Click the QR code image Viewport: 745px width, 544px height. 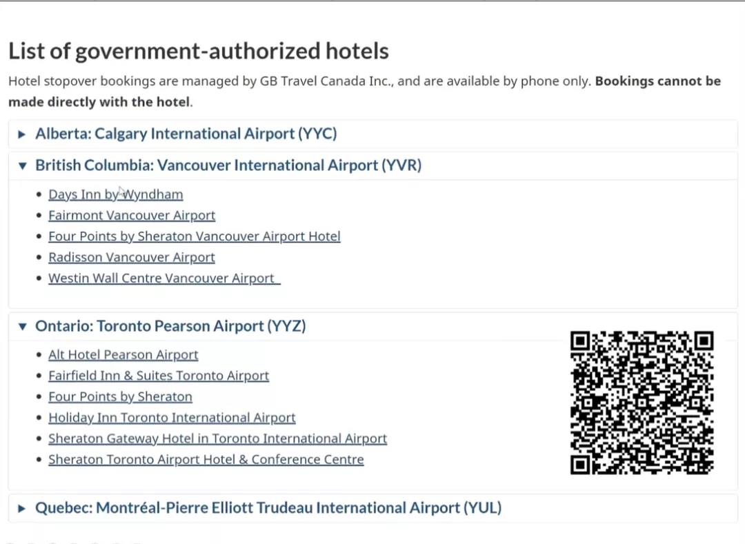(x=642, y=403)
